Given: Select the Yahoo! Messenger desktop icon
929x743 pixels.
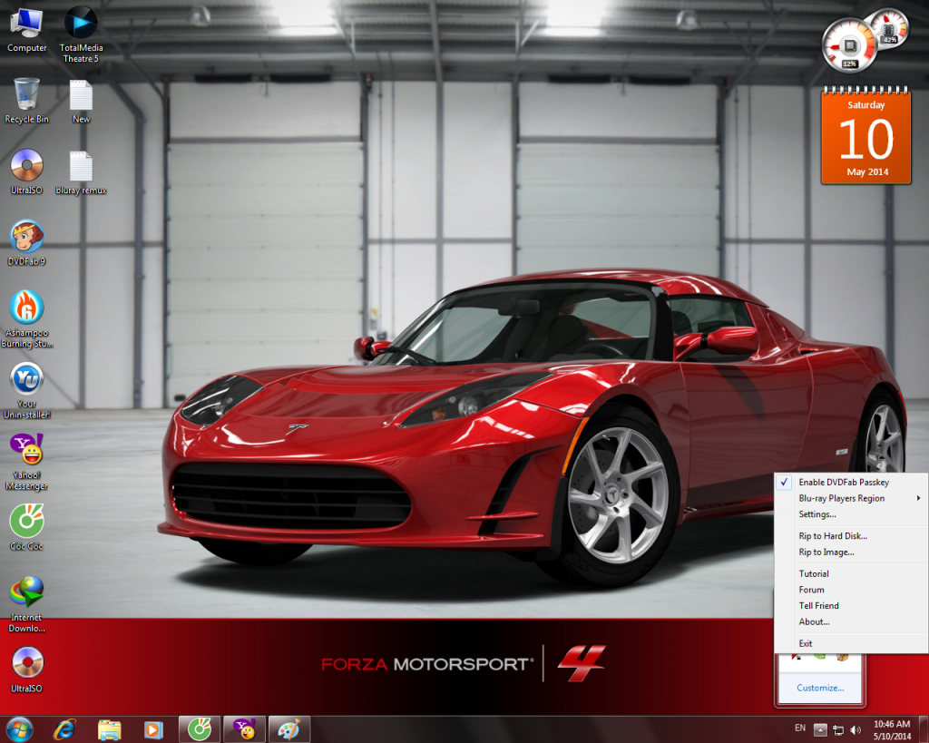Looking at the screenshot, I should pyautogui.click(x=26, y=461).
